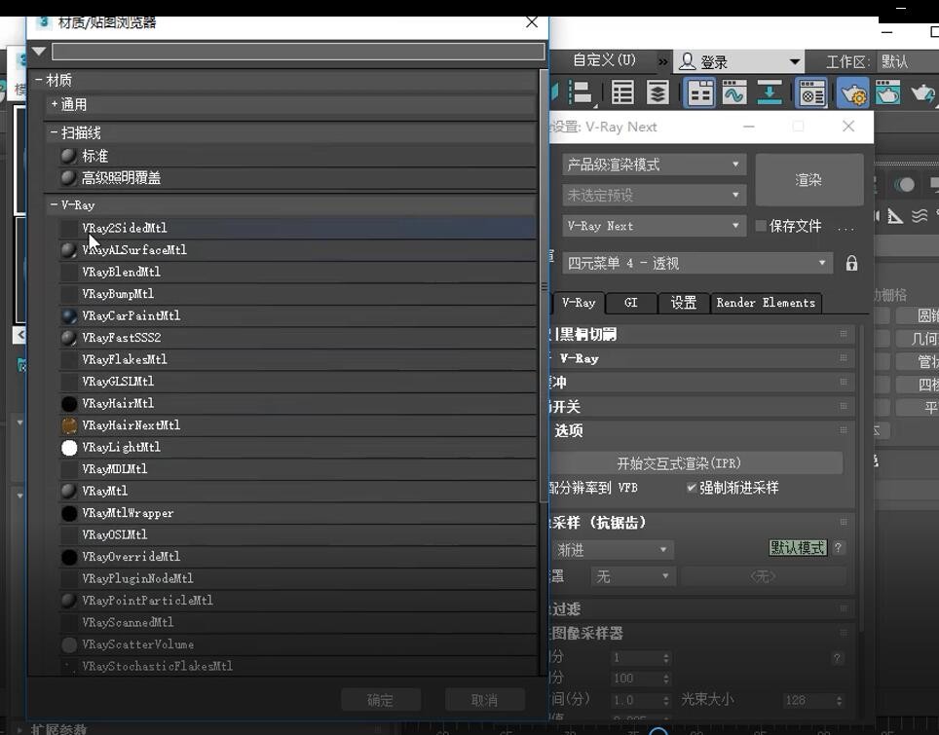Screen dimensions: 939x735
Task: Click the 默认模式 mode button
Action: pos(798,548)
